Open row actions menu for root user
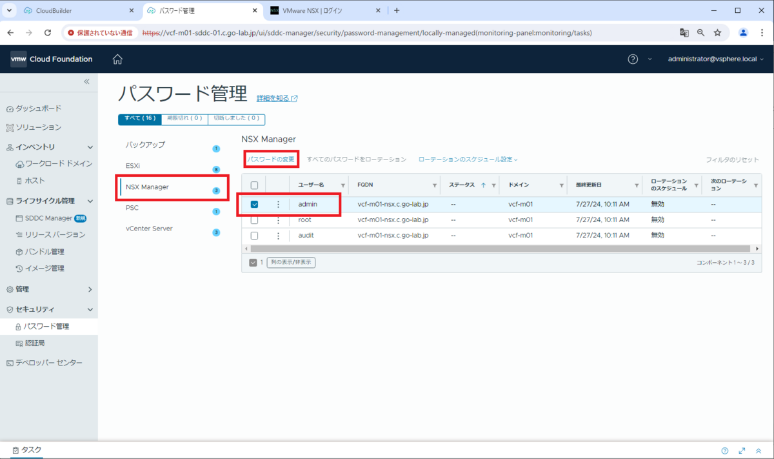This screenshot has height=459, width=774. pos(278,220)
